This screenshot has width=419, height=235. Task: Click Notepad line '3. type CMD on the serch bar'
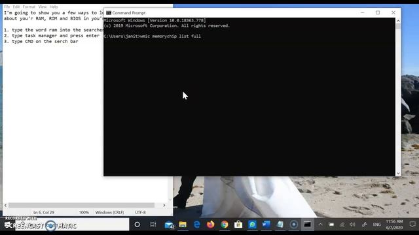click(41, 41)
